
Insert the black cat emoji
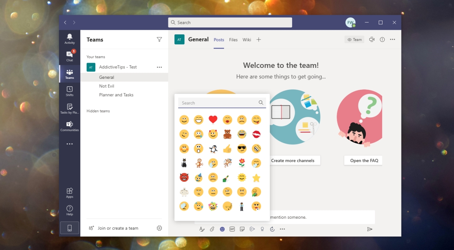pyautogui.click(x=184, y=163)
